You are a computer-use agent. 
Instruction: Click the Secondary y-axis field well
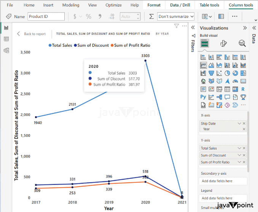pyautogui.click(x=223, y=181)
